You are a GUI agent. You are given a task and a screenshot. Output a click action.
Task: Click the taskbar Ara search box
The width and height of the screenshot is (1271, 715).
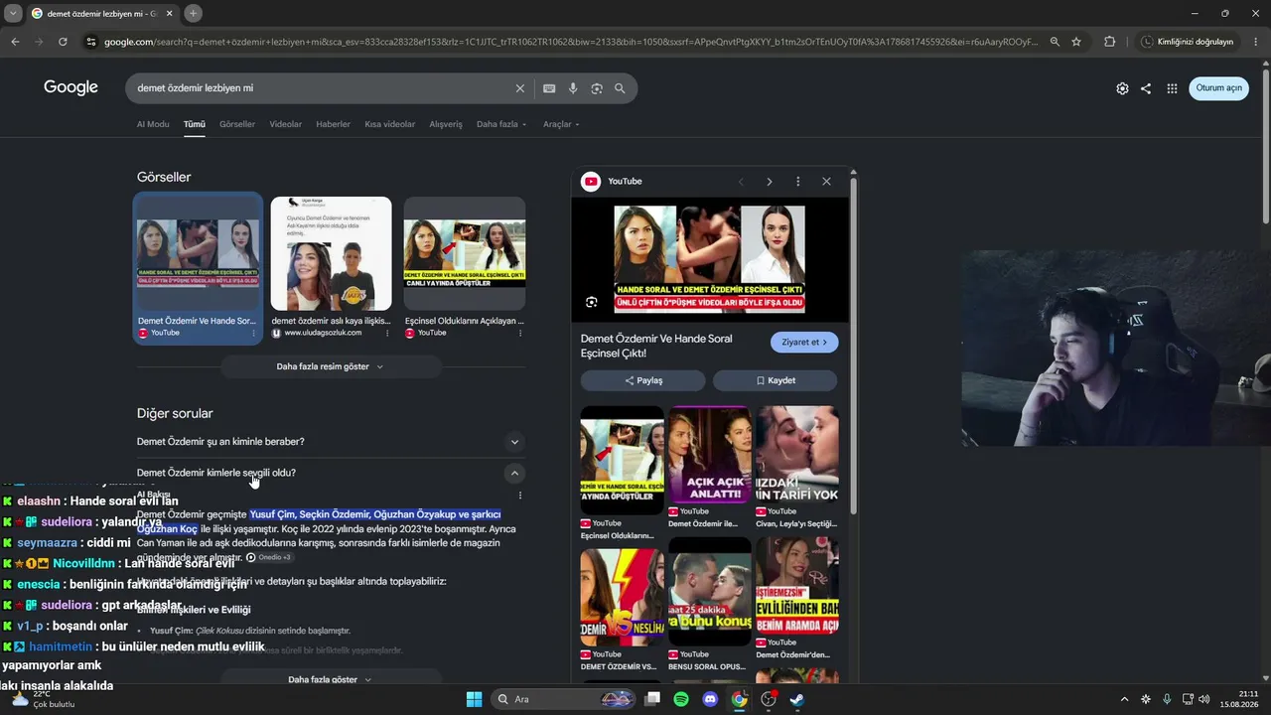coord(564,699)
